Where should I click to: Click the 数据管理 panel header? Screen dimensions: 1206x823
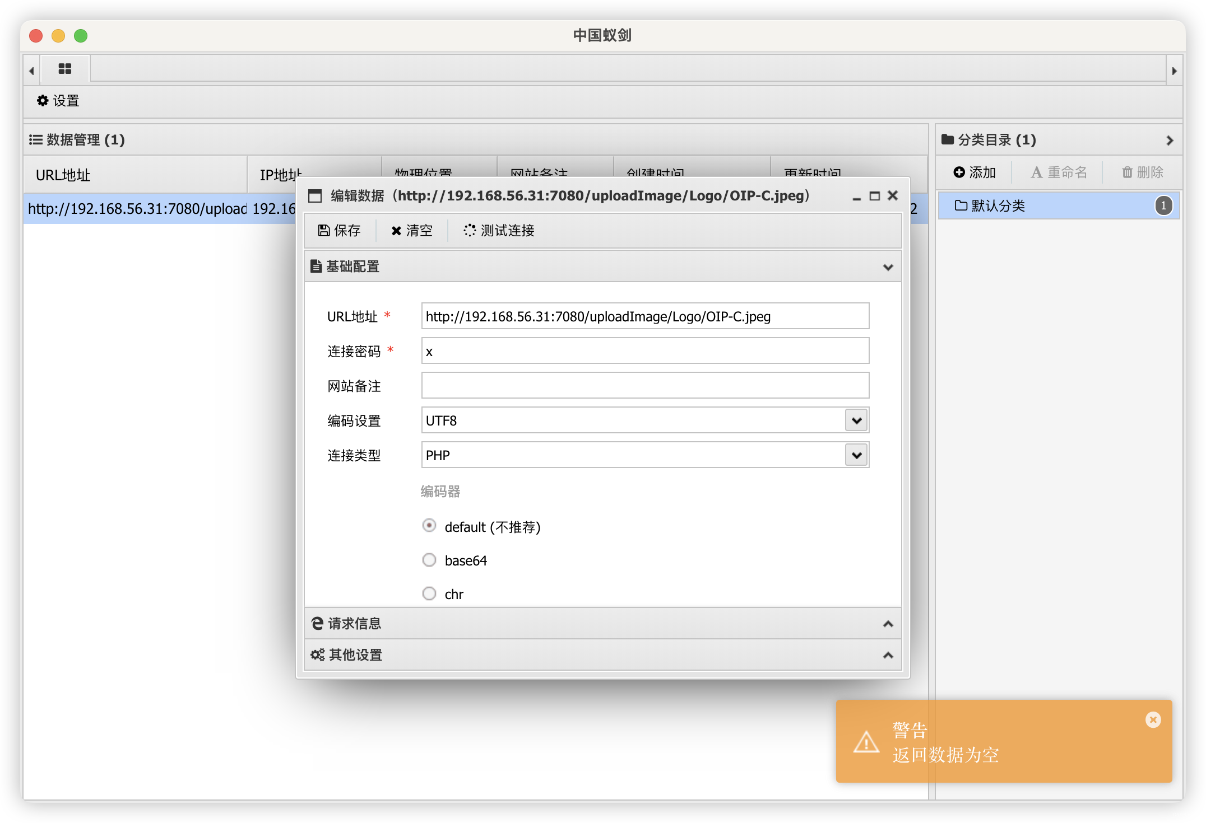[x=475, y=139]
